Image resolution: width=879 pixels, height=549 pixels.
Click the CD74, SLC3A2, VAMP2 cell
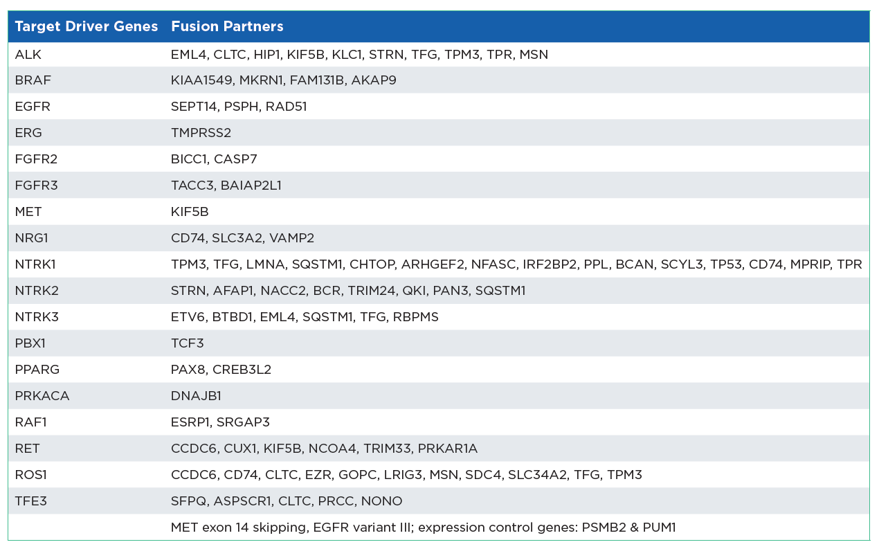pyautogui.click(x=242, y=238)
